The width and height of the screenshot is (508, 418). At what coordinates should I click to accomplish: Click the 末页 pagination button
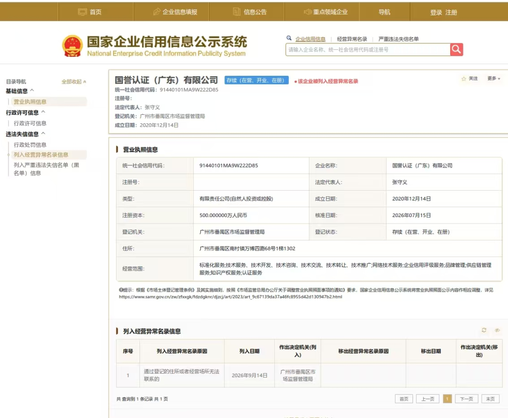point(491,399)
